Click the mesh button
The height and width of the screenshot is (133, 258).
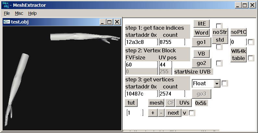click(156, 103)
